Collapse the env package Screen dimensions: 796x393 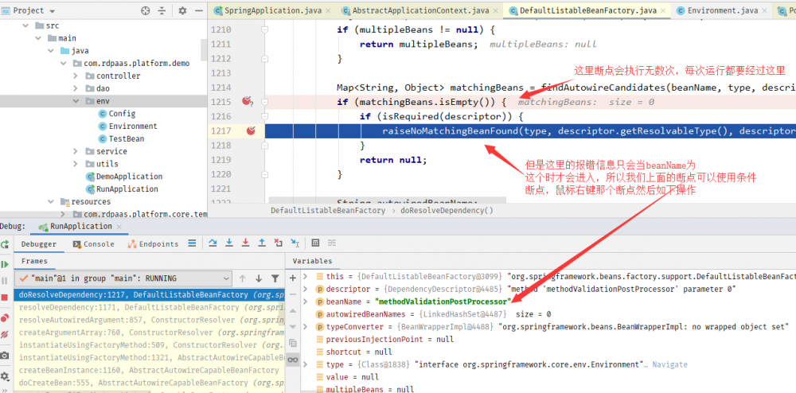point(75,101)
